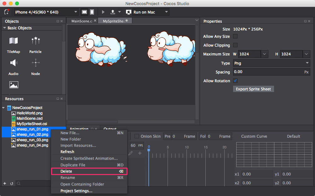Click the Play preview button
315x196 pixels.
(x=103, y=12)
